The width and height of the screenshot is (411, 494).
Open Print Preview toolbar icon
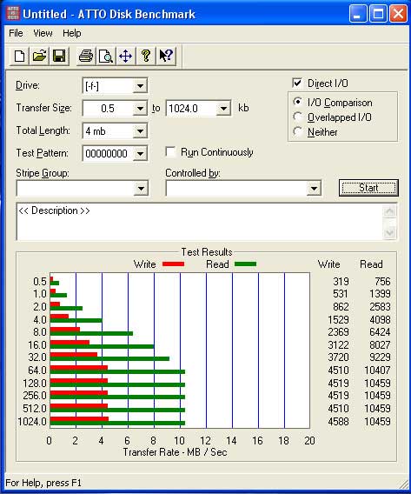(106, 56)
